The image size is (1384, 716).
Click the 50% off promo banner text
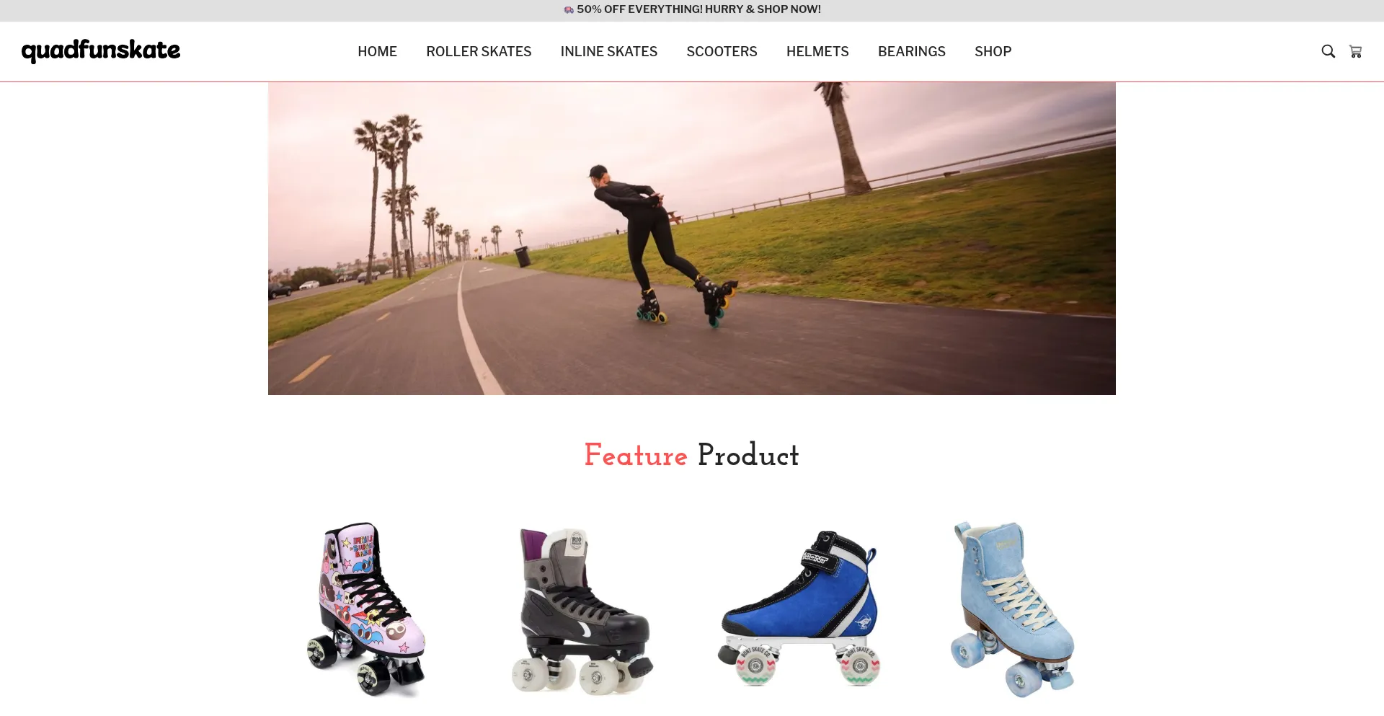[x=698, y=9]
